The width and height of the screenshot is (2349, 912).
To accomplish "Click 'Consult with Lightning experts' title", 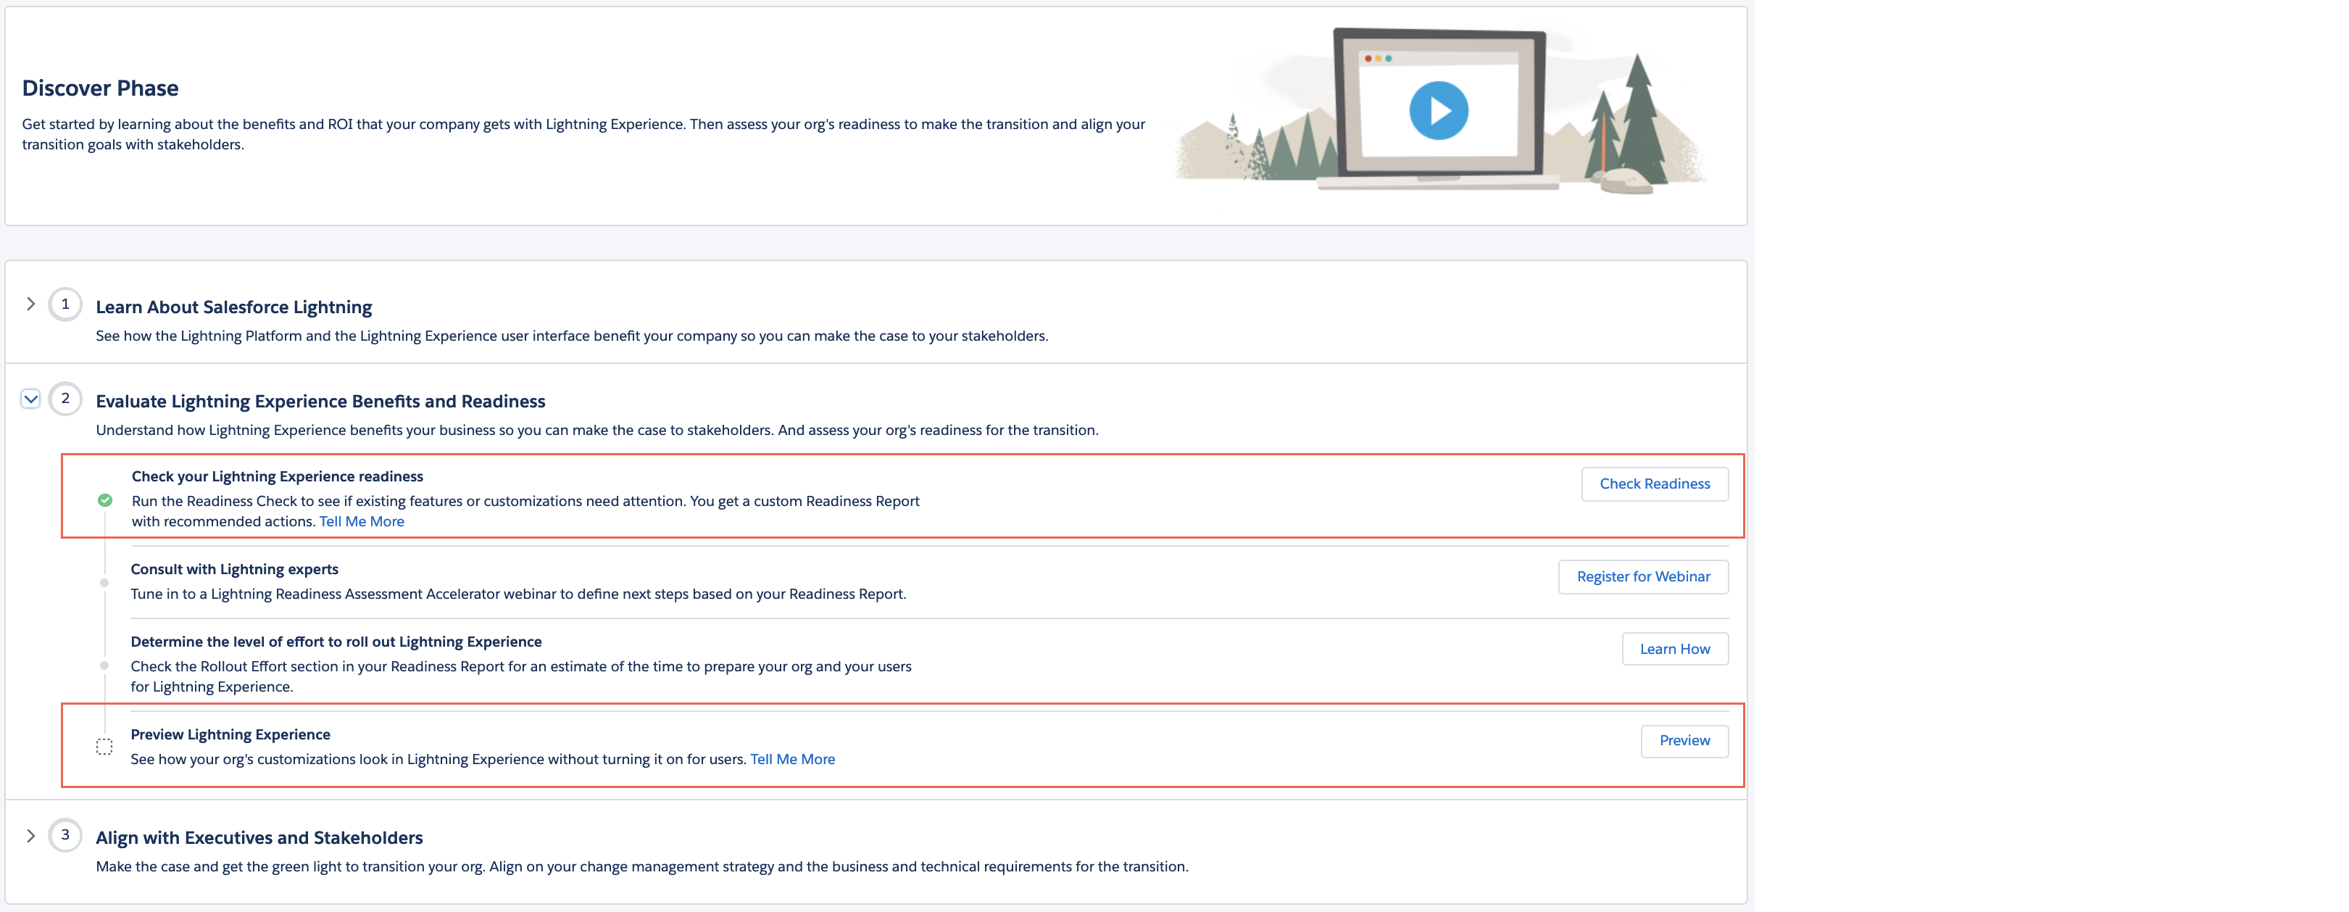I will pyautogui.click(x=234, y=569).
